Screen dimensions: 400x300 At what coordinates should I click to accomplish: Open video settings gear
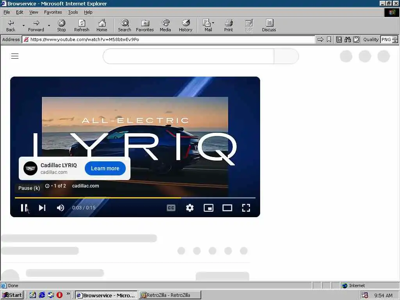[189, 208]
